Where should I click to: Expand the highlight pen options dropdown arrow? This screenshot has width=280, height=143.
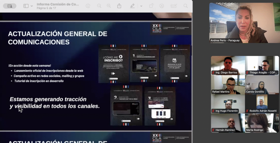click(141, 6)
